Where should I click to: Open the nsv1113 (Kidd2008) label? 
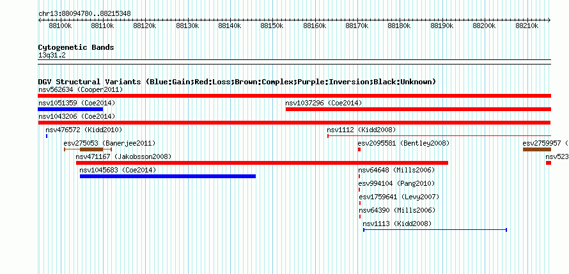[x=398, y=224]
